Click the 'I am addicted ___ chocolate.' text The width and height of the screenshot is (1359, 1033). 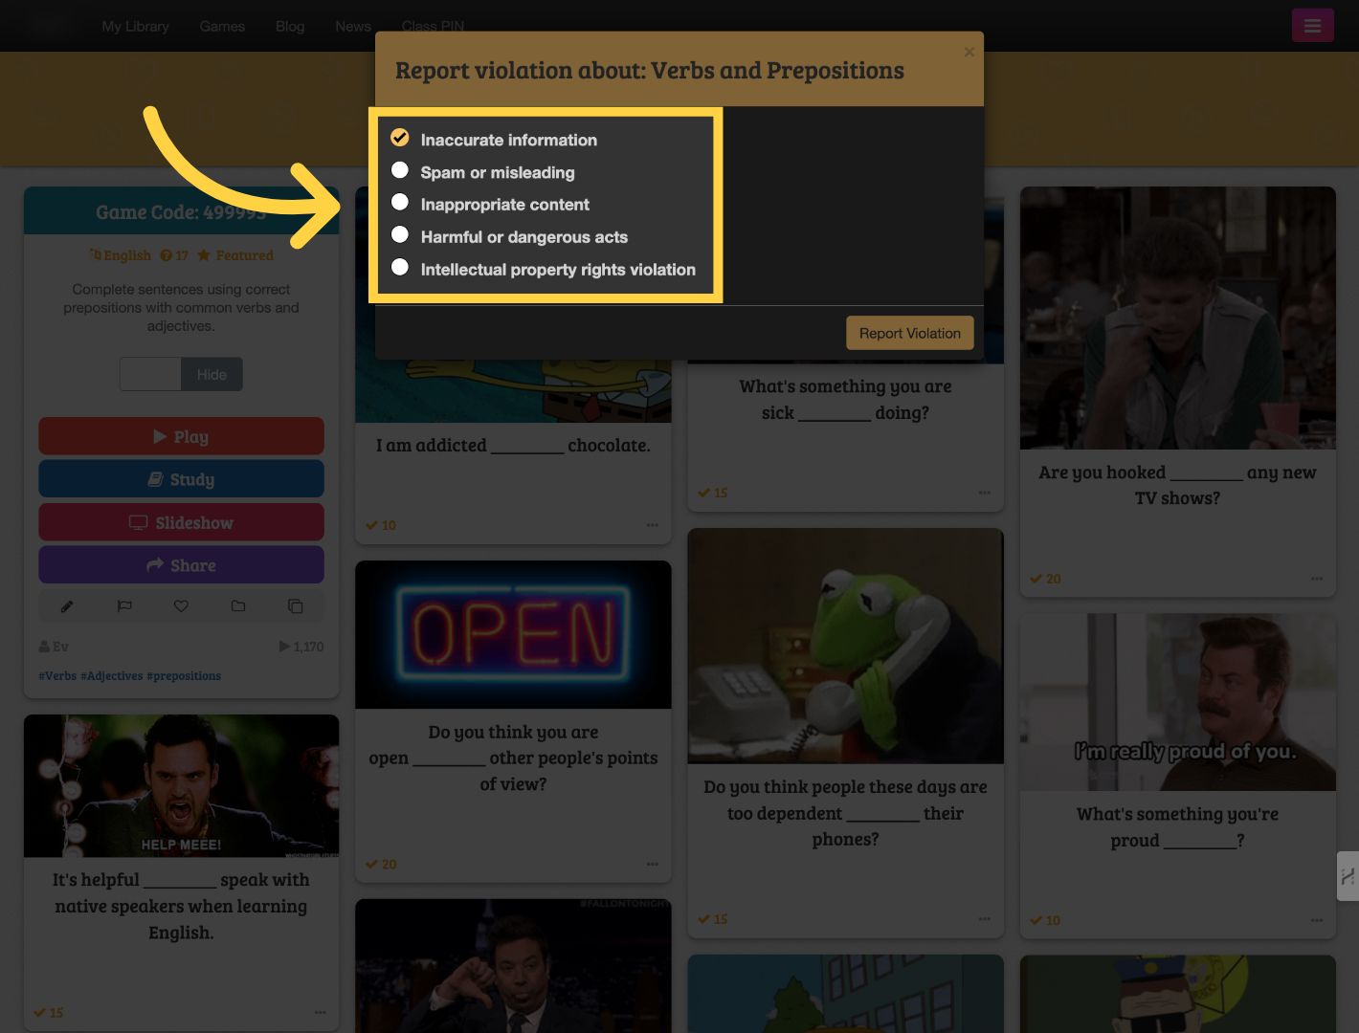513,446
